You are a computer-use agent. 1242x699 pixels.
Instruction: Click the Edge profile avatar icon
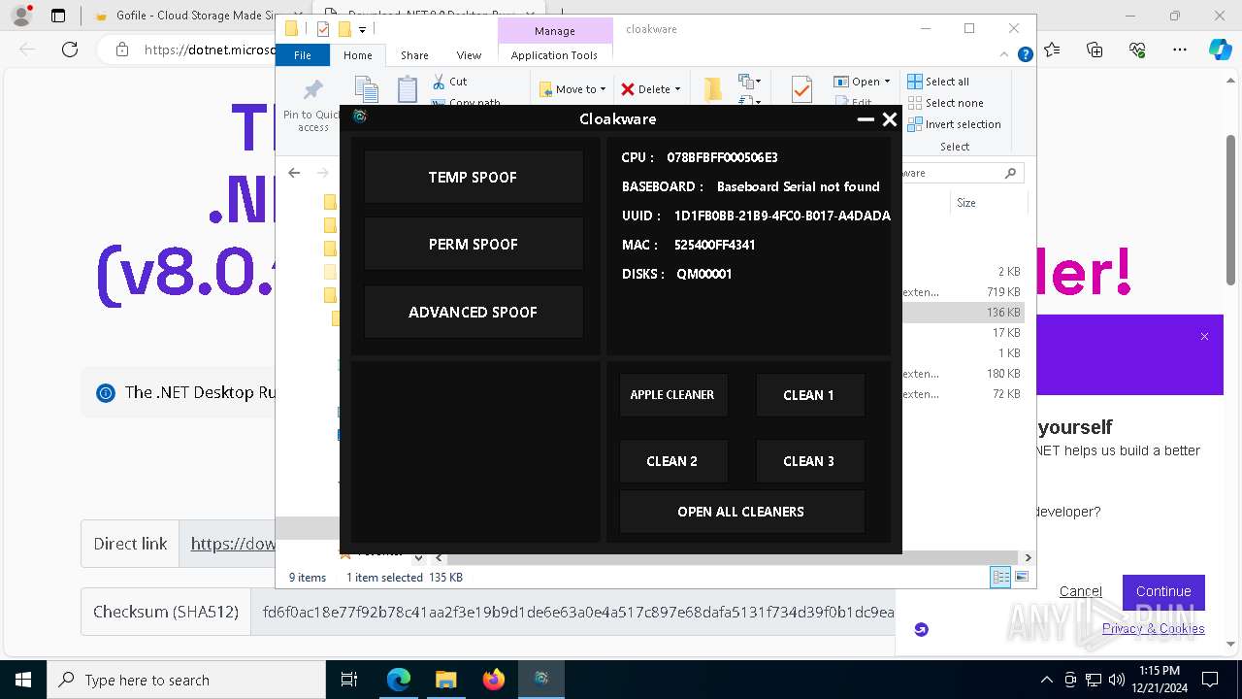[21, 16]
